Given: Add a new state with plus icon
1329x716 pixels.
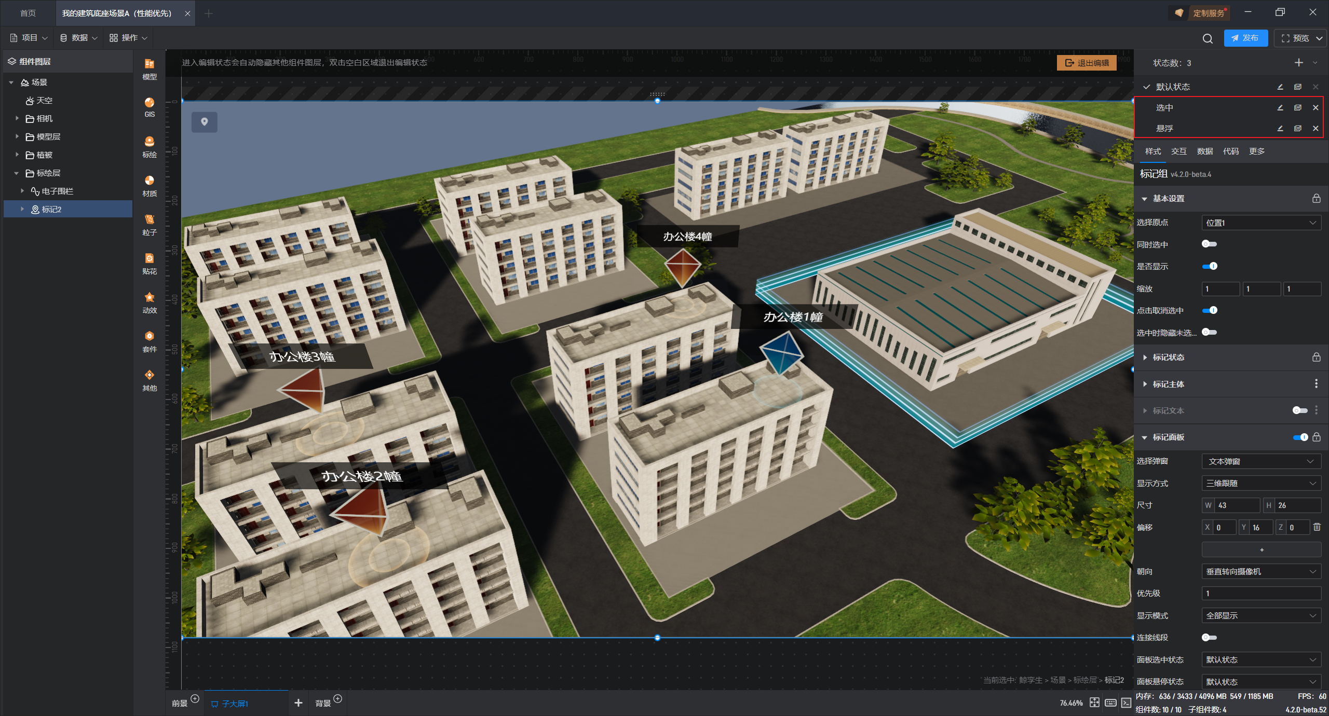Looking at the screenshot, I should (x=1298, y=63).
